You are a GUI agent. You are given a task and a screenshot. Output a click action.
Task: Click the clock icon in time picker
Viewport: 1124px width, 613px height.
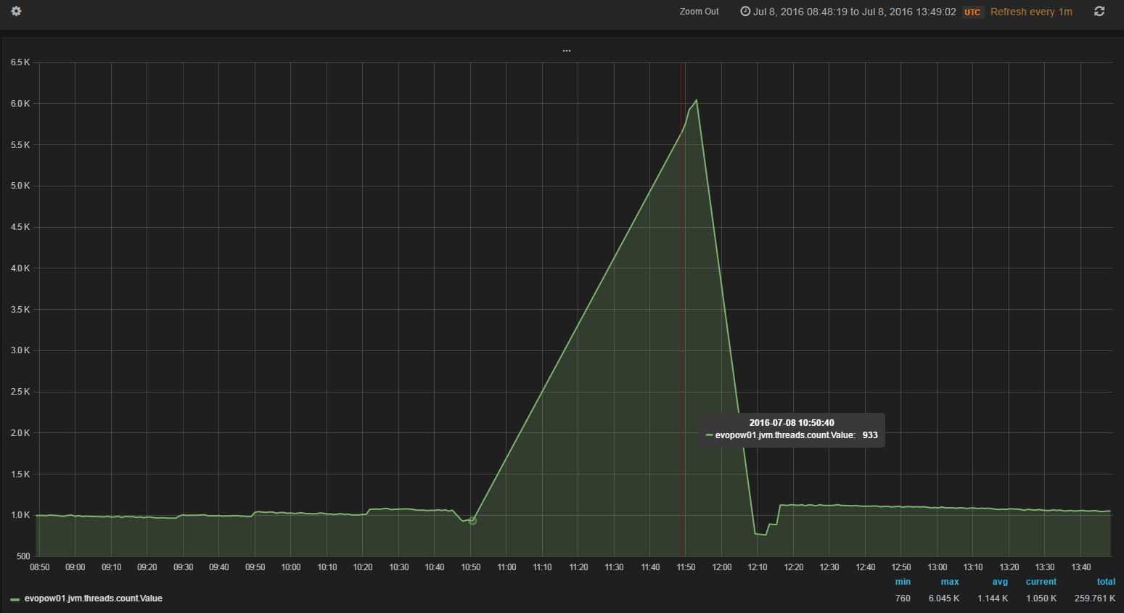pyautogui.click(x=744, y=12)
